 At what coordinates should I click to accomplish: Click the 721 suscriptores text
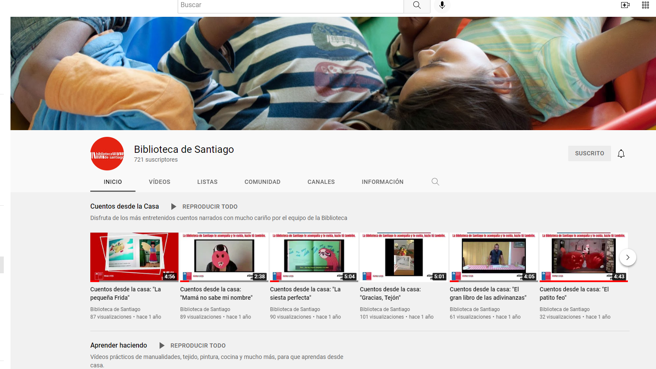click(x=156, y=160)
